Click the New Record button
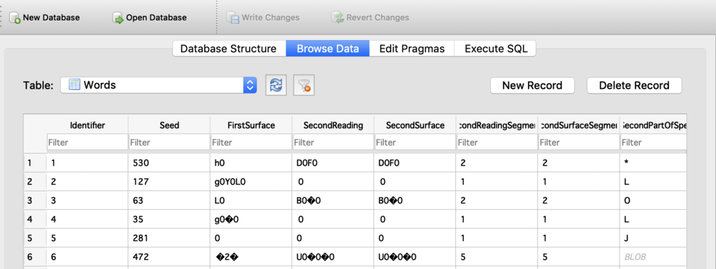This screenshot has width=716, height=269. (x=532, y=85)
